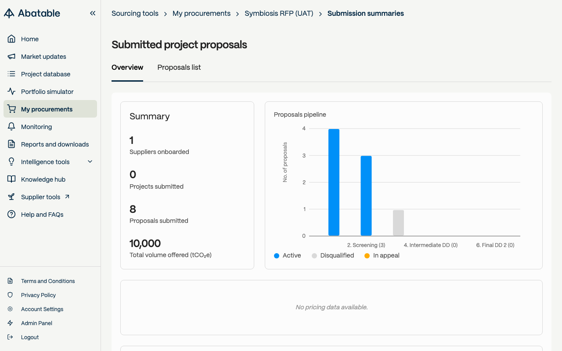
Task: Select the Overview tab
Action: tap(127, 68)
